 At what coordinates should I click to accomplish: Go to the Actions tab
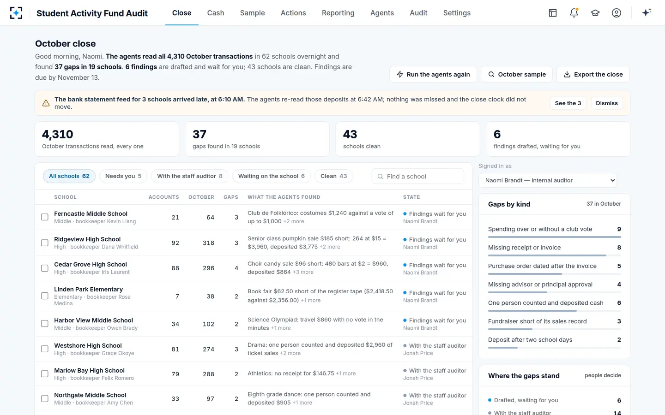(293, 13)
